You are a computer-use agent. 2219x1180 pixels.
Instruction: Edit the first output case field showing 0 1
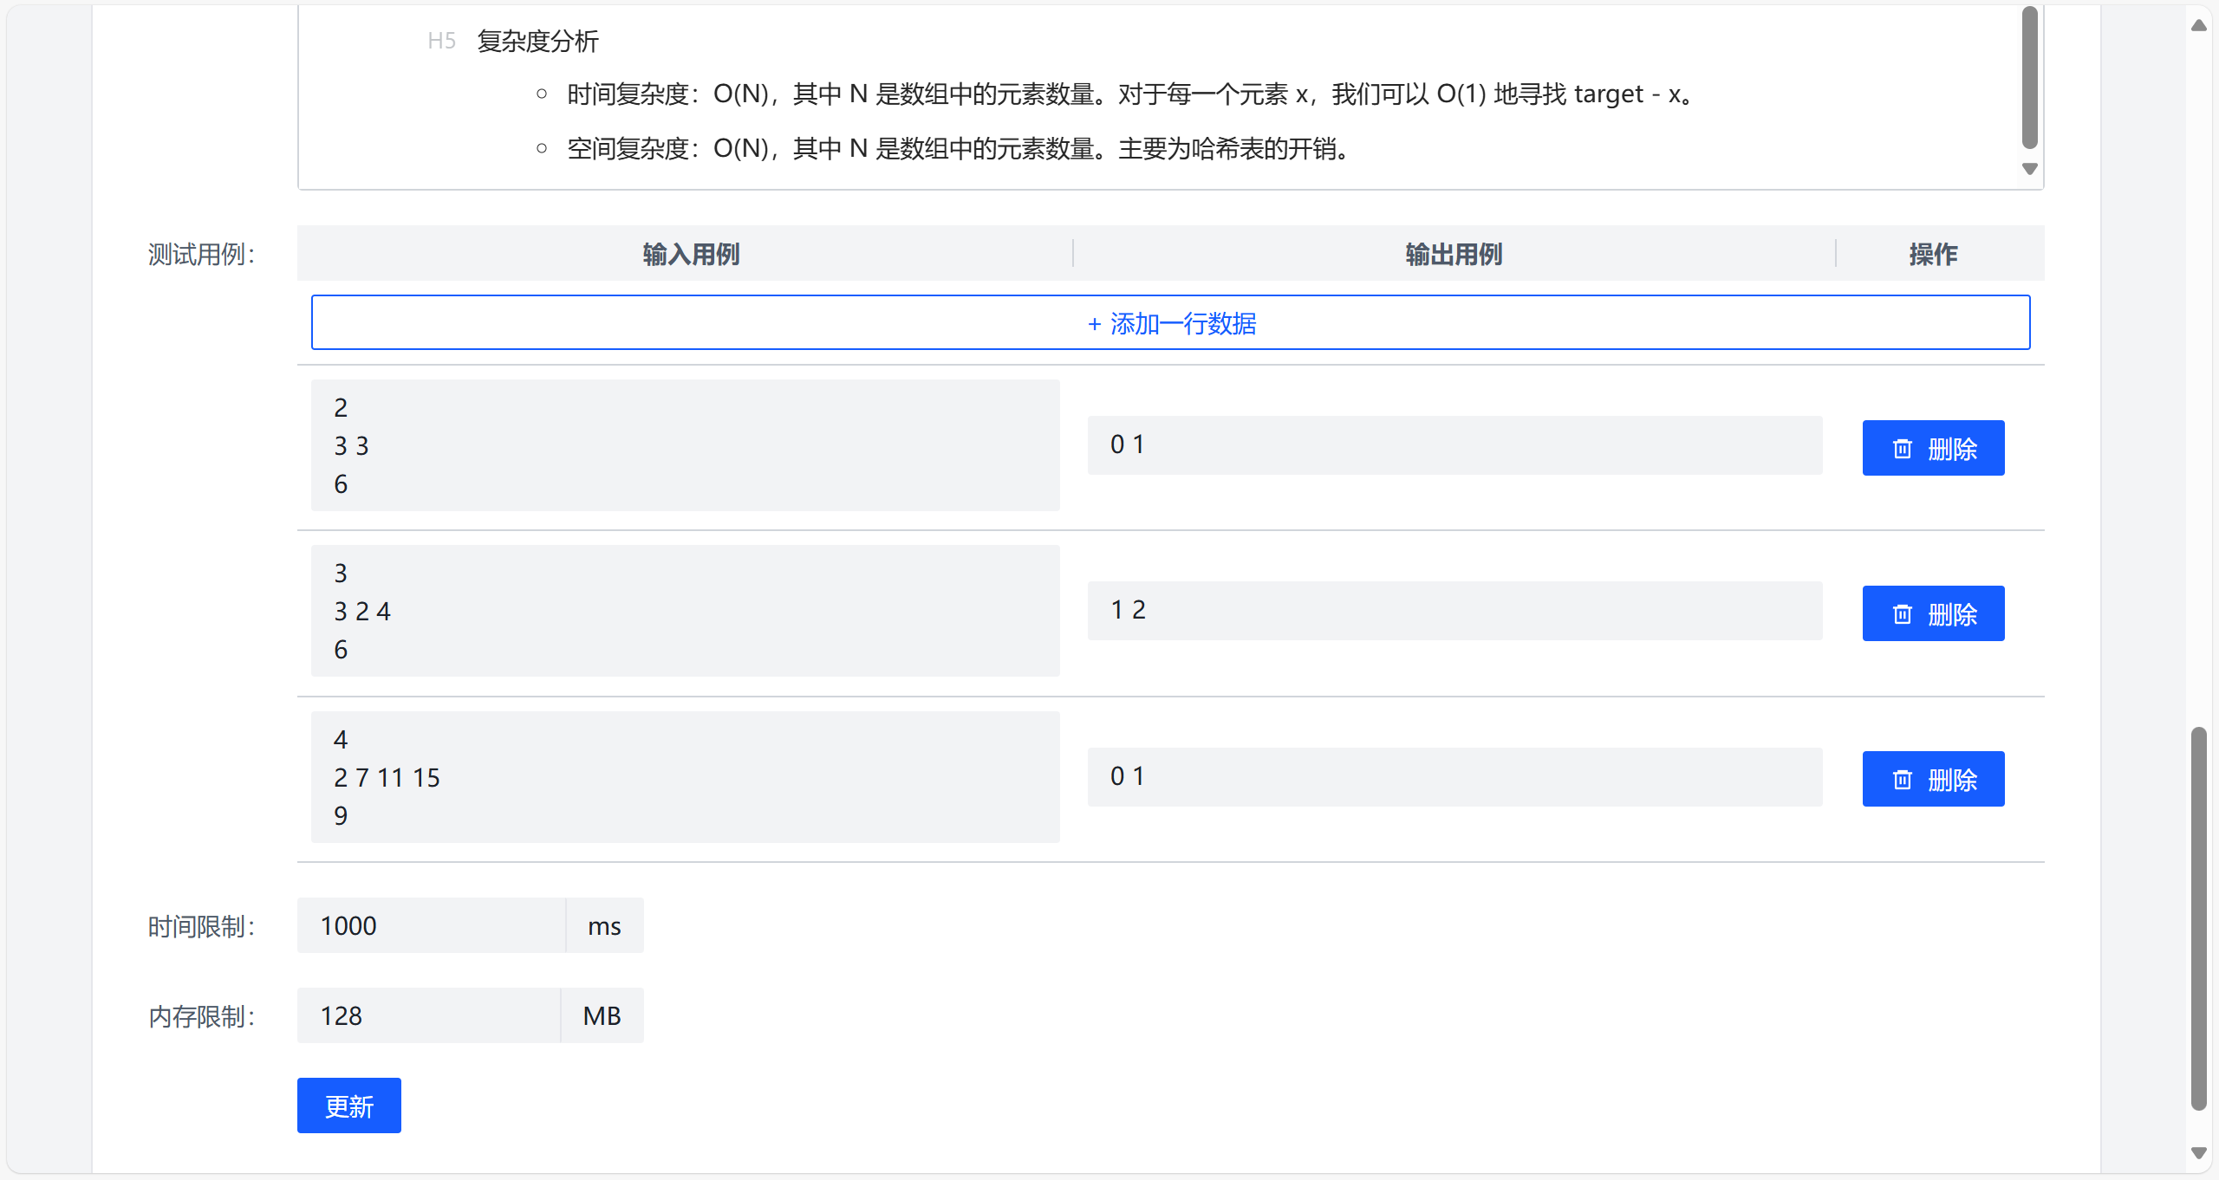[x=1454, y=445]
